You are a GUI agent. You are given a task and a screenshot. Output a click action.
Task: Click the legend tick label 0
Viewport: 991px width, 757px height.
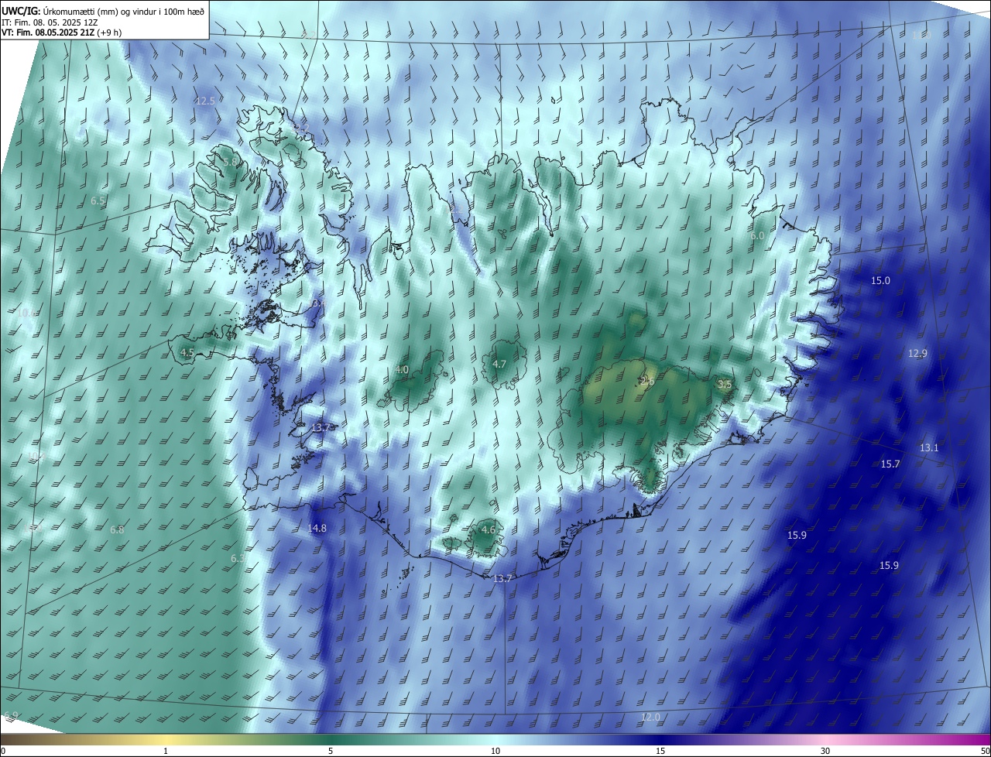3,751
